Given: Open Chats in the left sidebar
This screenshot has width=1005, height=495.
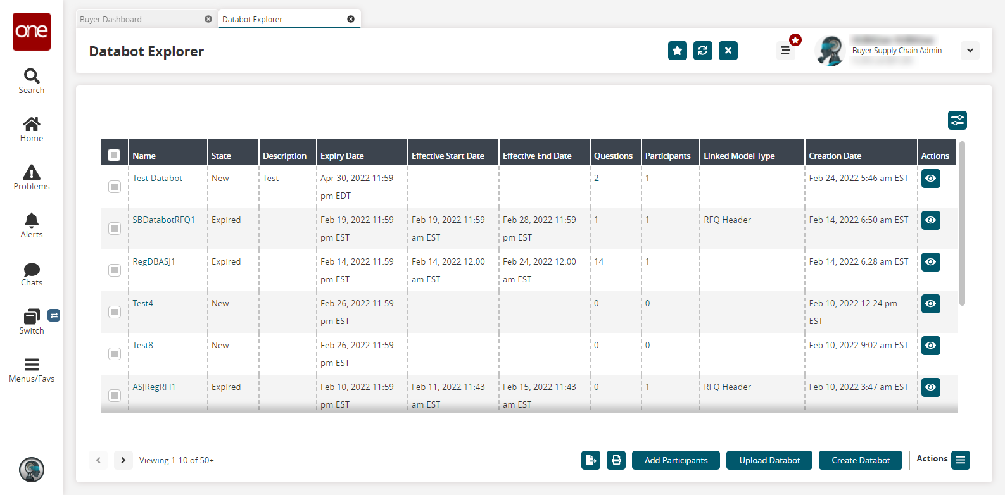Looking at the screenshot, I should [32, 274].
